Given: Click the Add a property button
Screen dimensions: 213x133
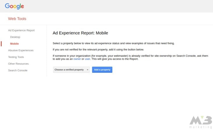Looking at the screenshot, I should pyautogui.click(x=102, y=70).
